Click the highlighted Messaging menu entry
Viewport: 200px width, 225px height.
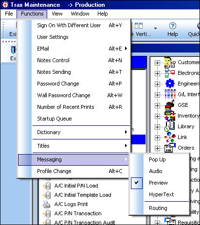[x=73, y=160]
